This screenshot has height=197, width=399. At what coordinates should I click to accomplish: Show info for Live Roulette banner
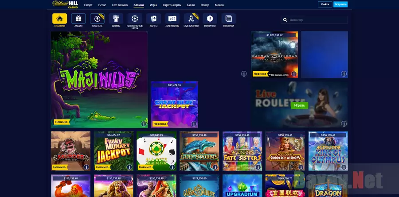pyautogui.click(x=344, y=124)
